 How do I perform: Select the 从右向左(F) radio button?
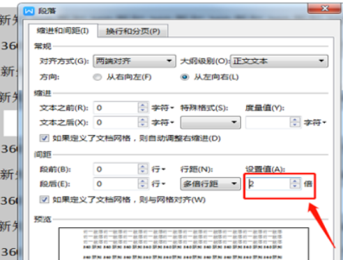[x=97, y=77]
